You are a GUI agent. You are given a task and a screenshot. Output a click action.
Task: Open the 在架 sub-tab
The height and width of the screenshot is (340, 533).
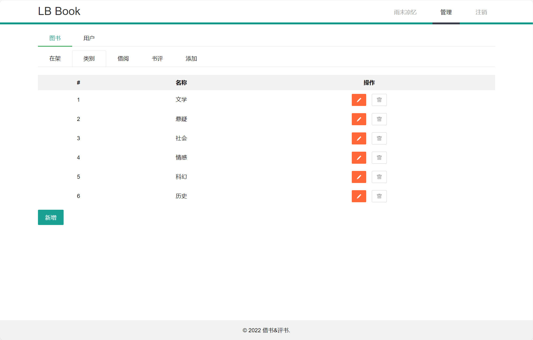point(55,59)
